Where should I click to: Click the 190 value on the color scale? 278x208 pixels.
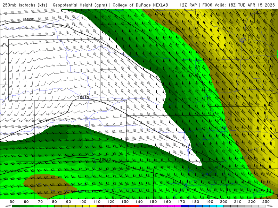[210, 202]
